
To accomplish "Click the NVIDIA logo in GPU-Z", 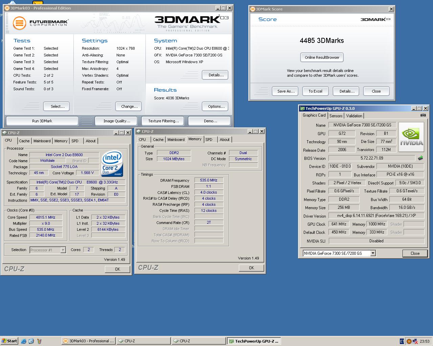I will tap(411, 136).
